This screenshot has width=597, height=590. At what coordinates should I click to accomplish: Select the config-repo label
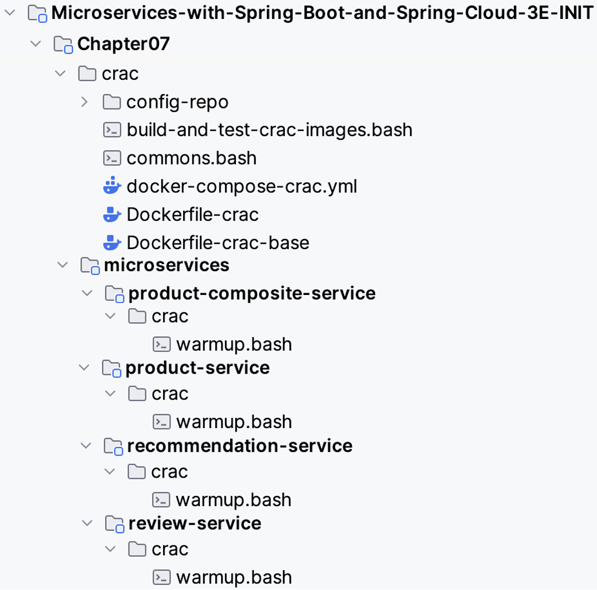pyautogui.click(x=177, y=102)
